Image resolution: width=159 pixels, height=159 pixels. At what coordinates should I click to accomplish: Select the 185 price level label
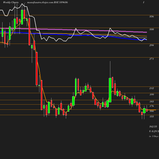pyautogui.click(x=151, y=101)
